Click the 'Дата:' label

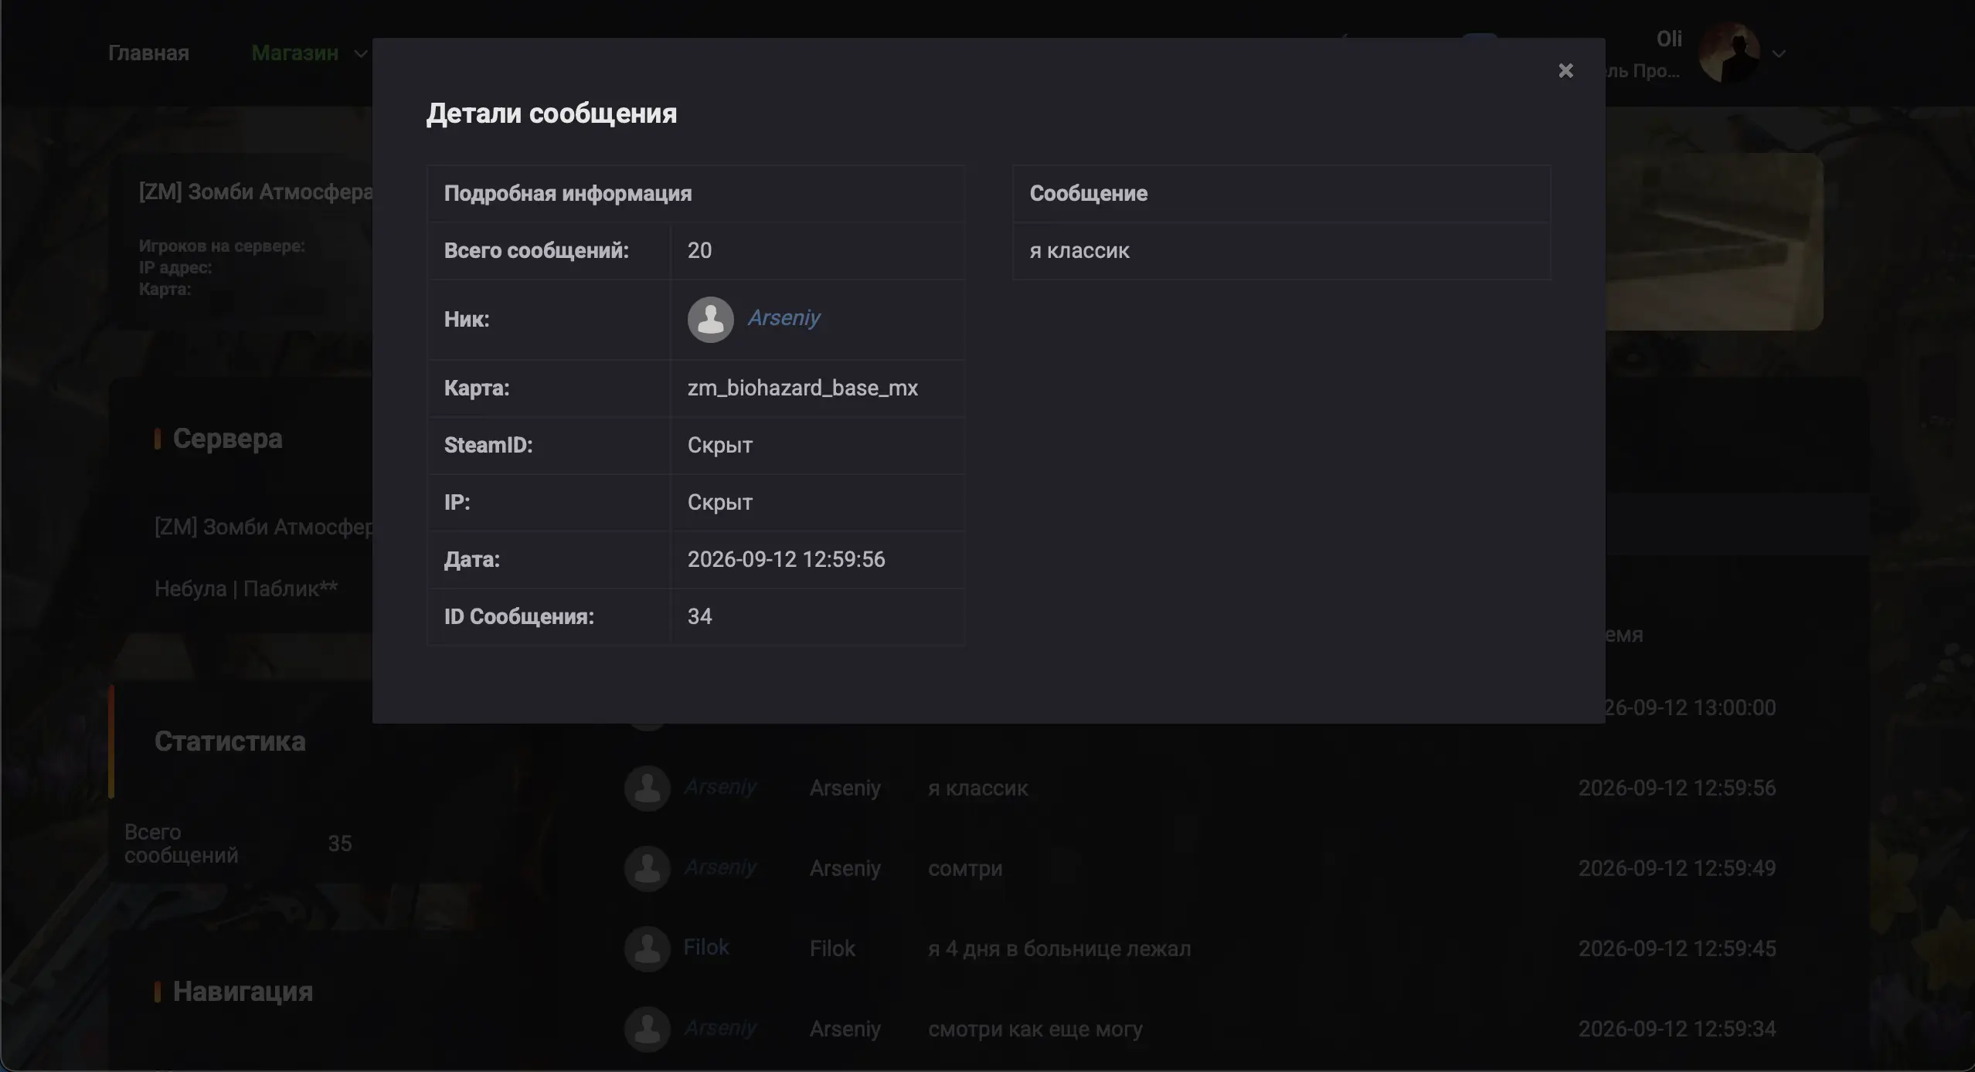coord(472,559)
